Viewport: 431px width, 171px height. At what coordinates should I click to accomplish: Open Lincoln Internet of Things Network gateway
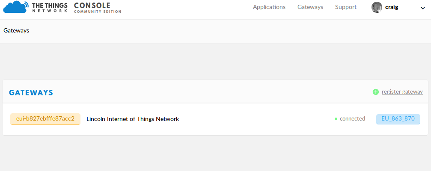[133, 119]
